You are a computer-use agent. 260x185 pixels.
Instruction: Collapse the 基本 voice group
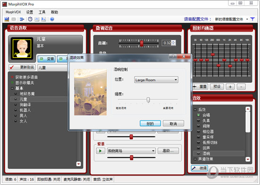click(12, 88)
